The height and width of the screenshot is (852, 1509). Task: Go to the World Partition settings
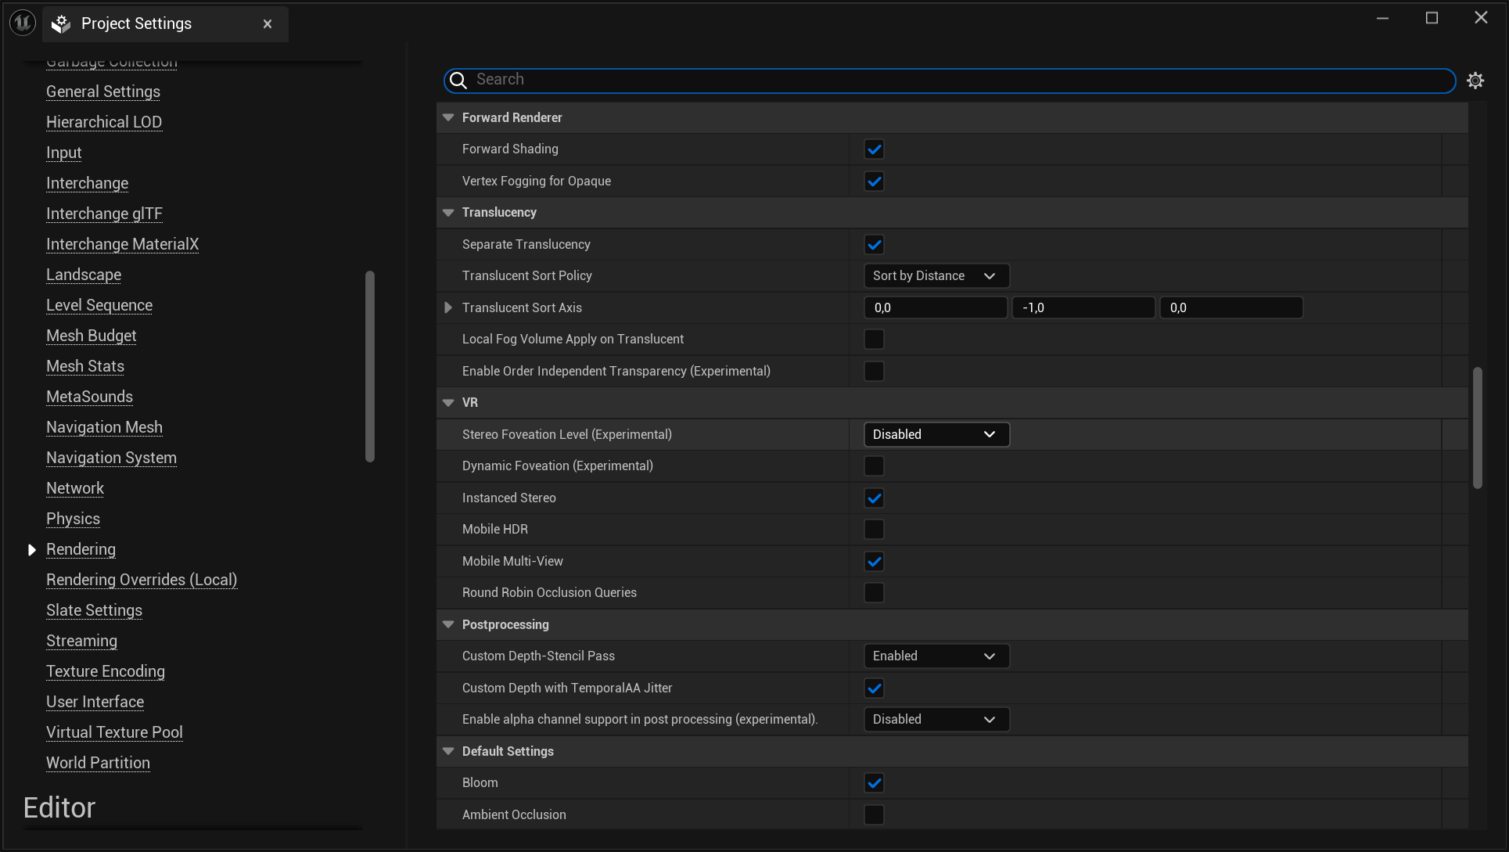pyautogui.click(x=98, y=763)
